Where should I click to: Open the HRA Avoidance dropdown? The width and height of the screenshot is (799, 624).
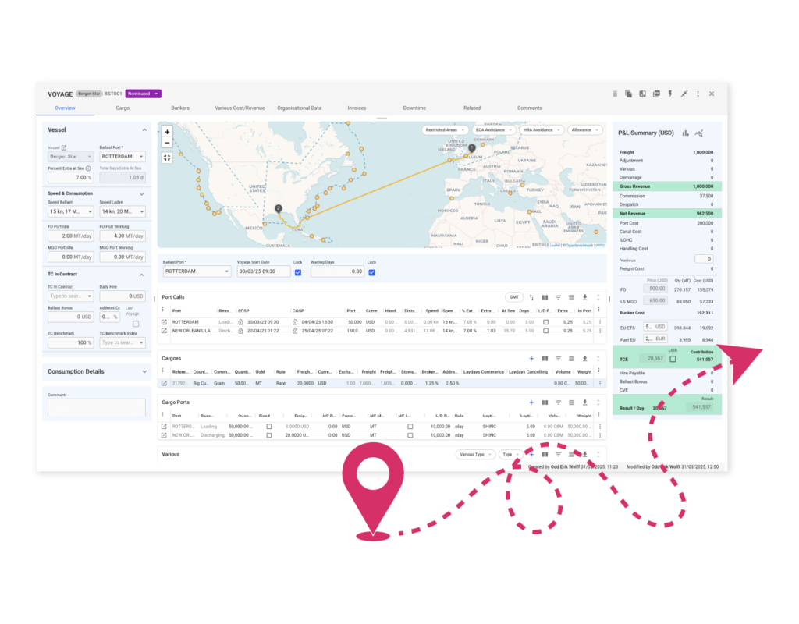click(542, 130)
